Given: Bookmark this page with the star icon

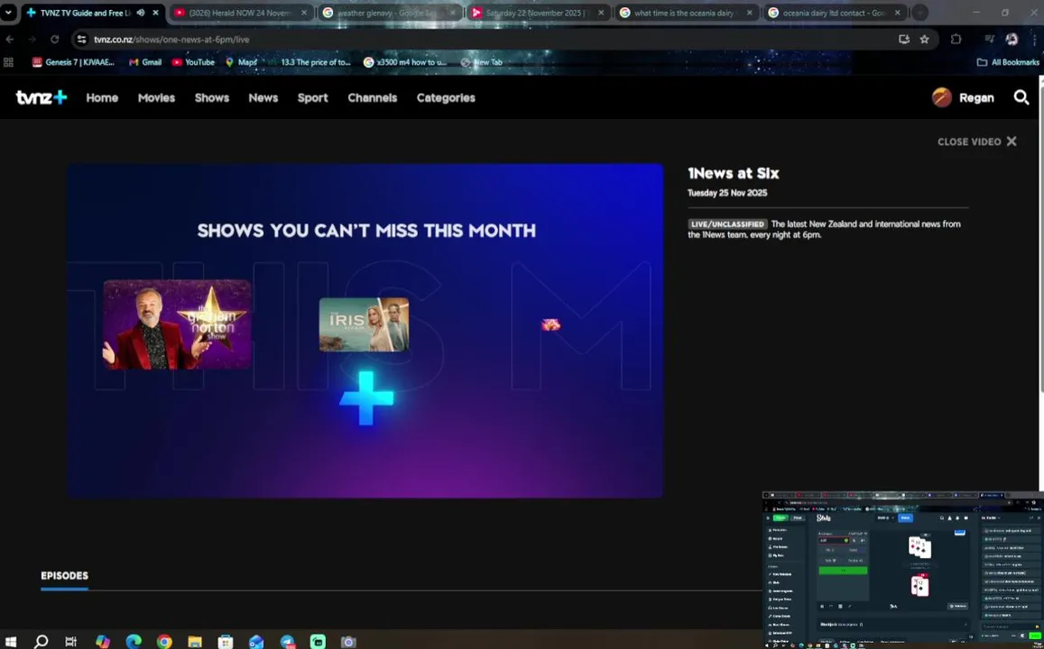Looking at the screenshot, I should [x=924, y=40].
